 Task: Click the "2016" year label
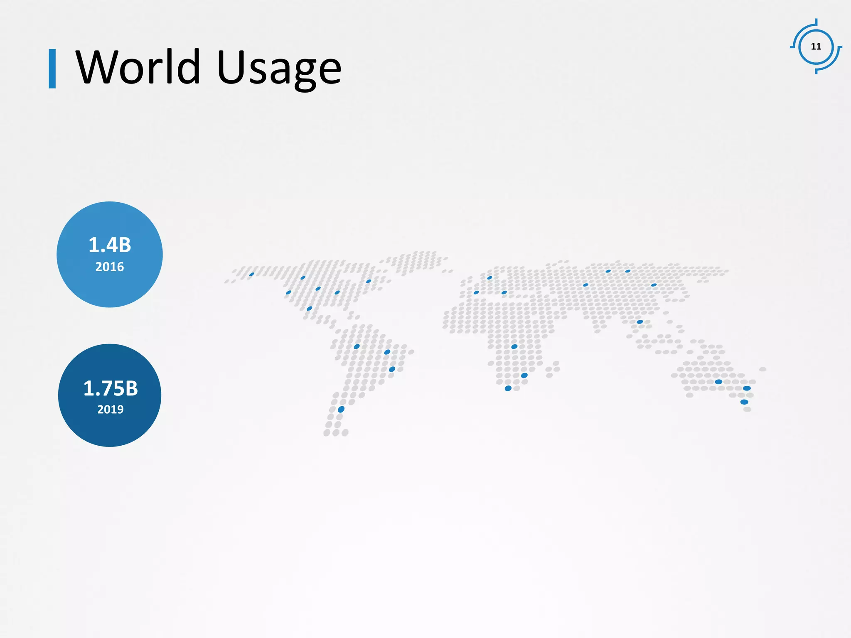point(110,267)
